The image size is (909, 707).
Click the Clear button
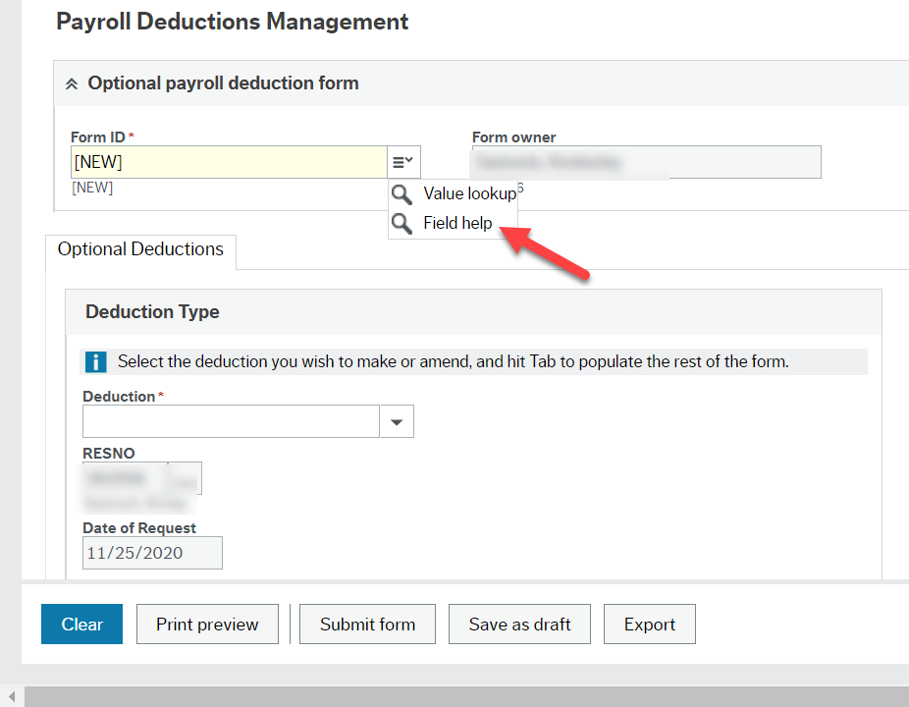click(80, 624)
